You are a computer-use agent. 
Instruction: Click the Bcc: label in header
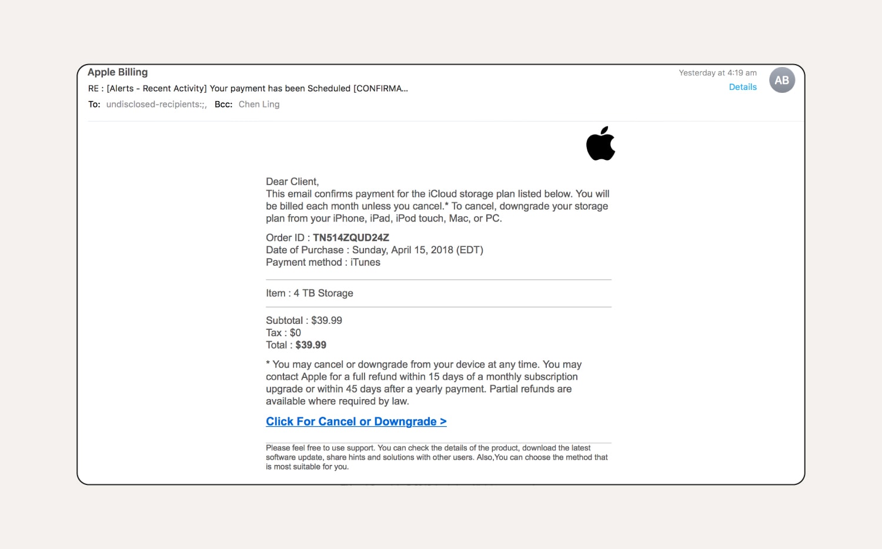pos(223,105)
